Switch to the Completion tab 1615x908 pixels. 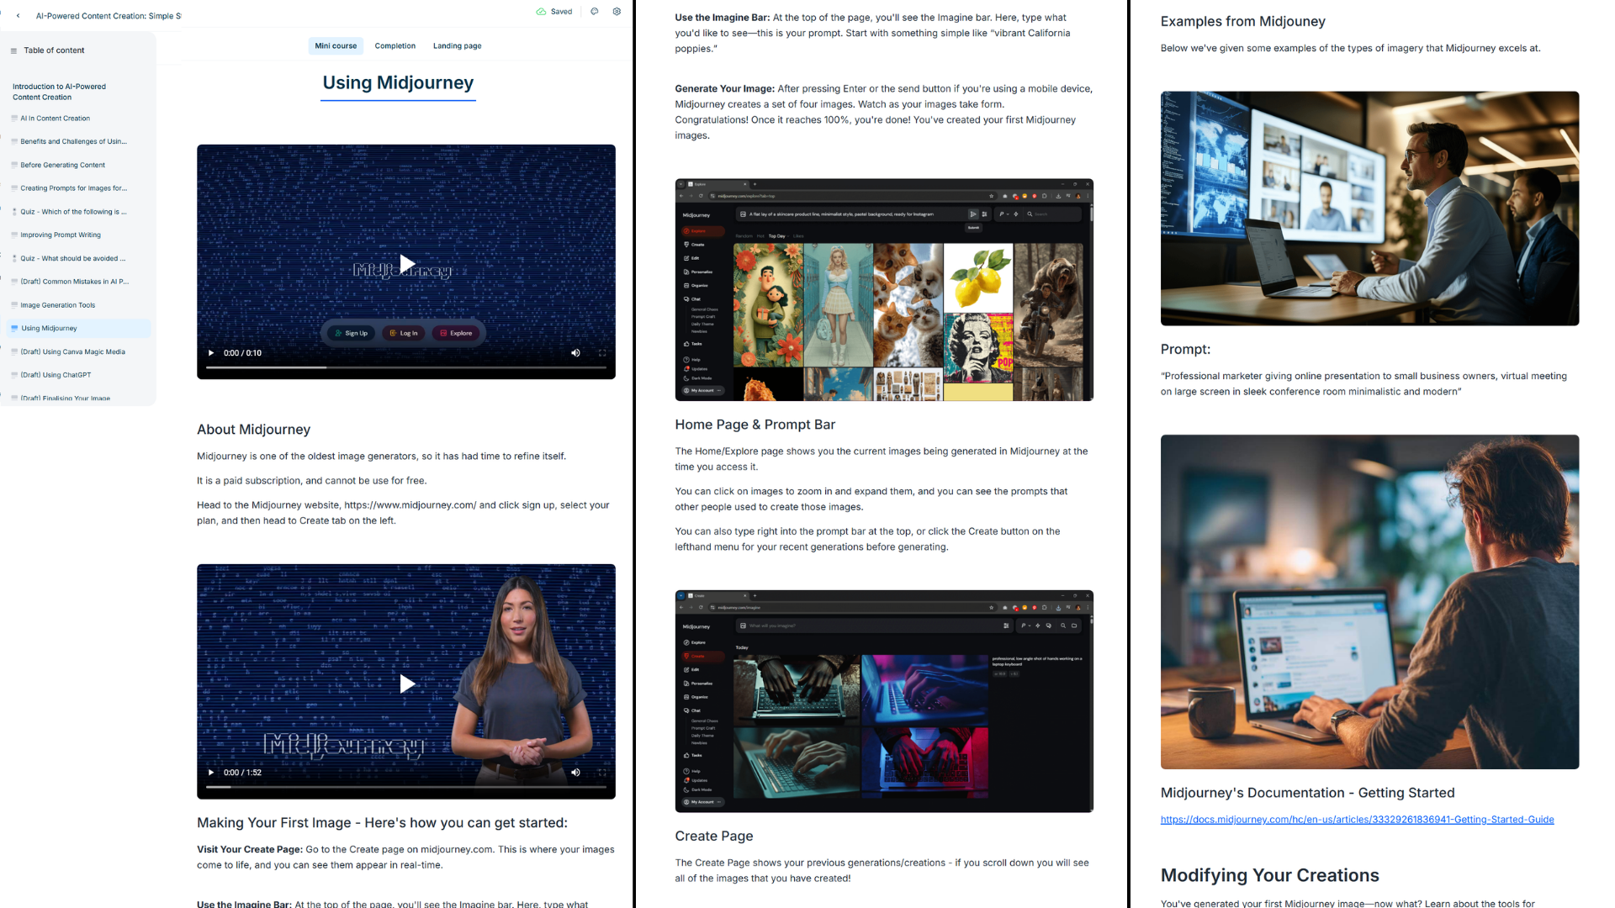pyautogui.click(x=394, y=46)
